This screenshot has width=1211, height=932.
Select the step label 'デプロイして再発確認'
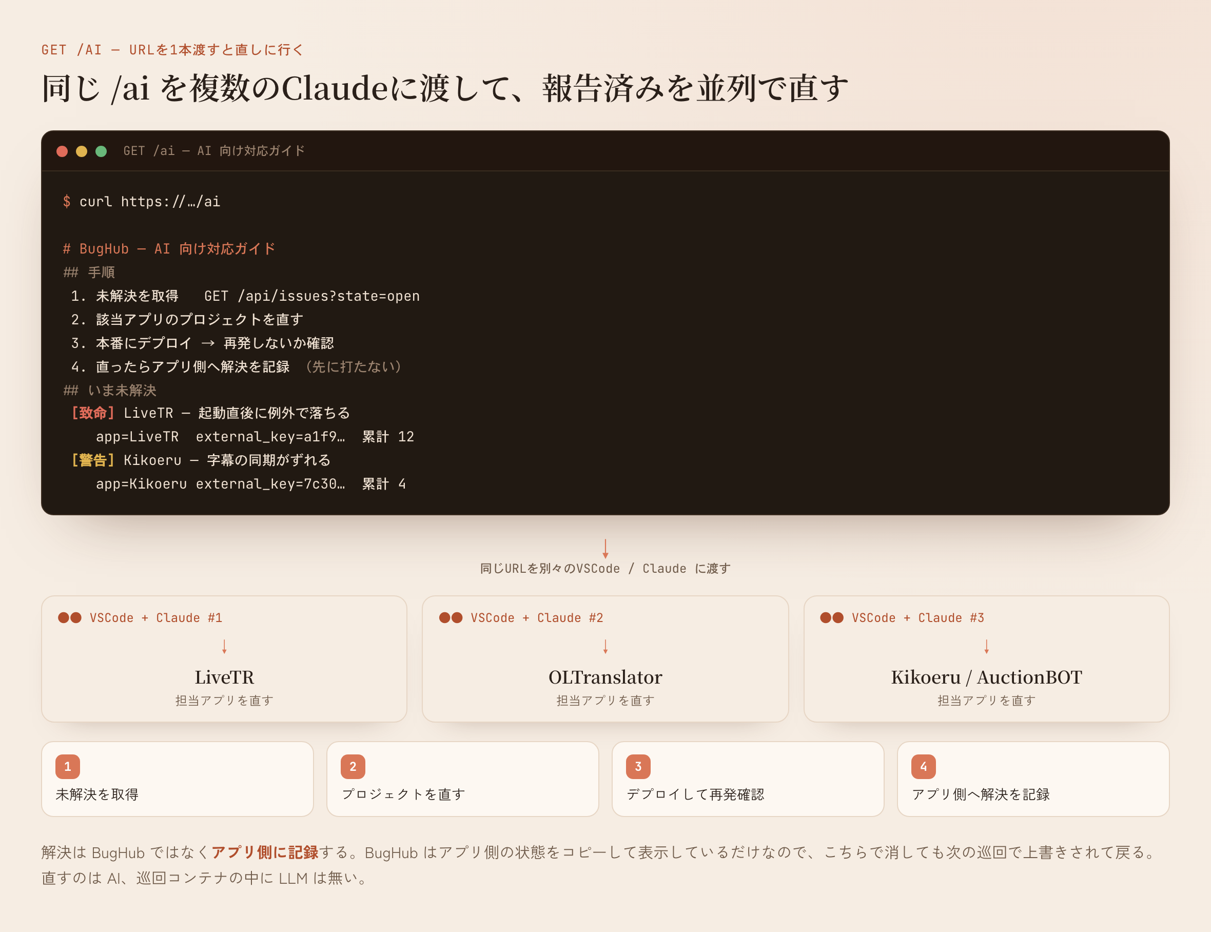[x=695, y=794]
